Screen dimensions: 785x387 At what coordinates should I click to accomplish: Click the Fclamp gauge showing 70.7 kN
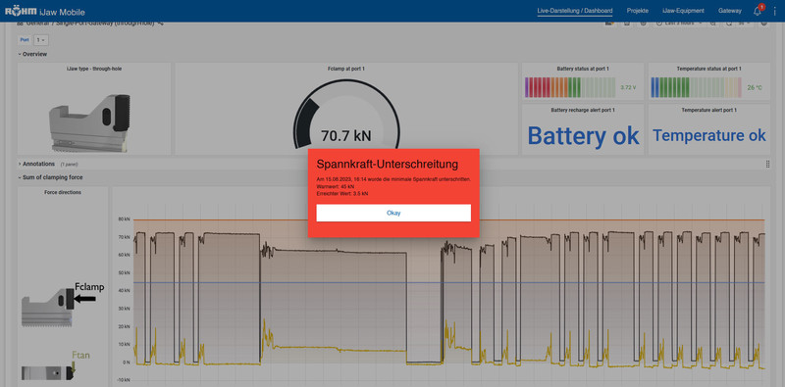tap(346, 115)
